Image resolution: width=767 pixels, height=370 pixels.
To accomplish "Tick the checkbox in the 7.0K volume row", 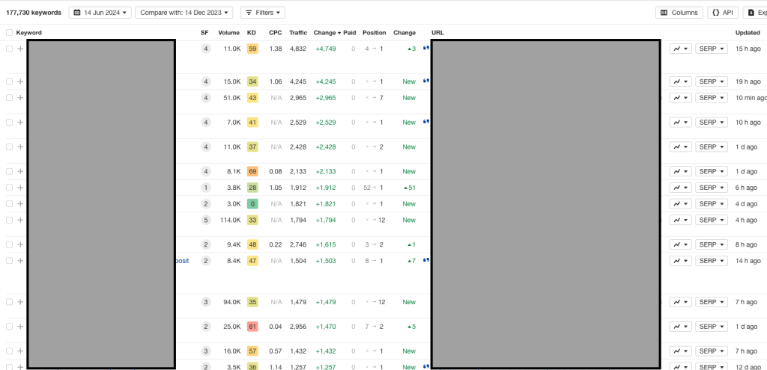I will coord(9,122).
